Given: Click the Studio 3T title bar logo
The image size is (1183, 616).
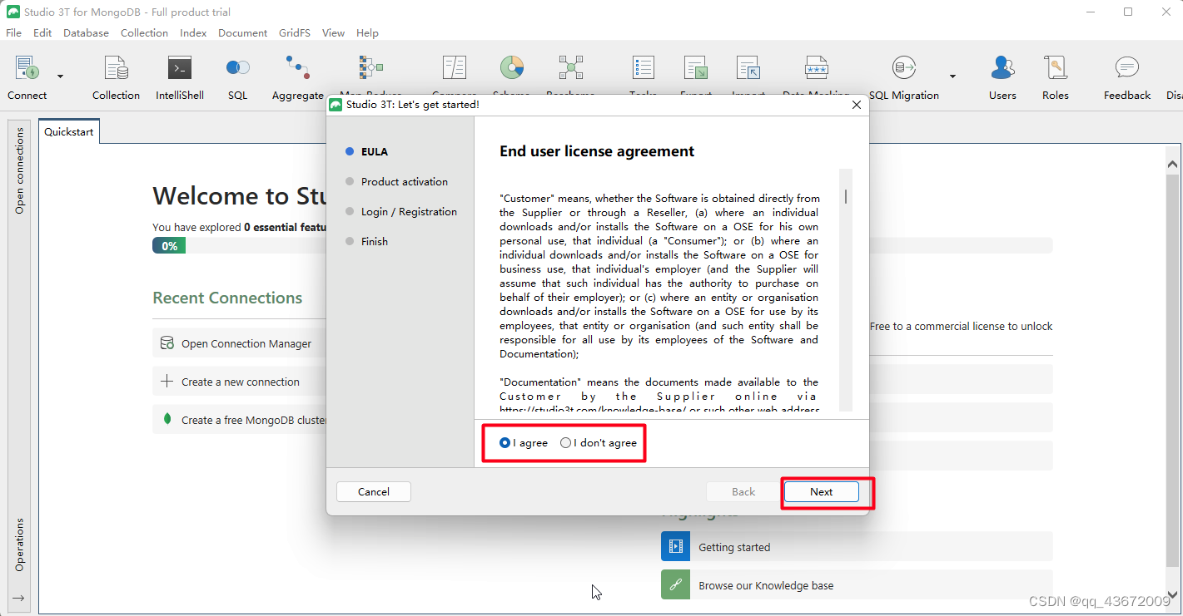Looking at the screenshot, I should (x=13, y=12).
